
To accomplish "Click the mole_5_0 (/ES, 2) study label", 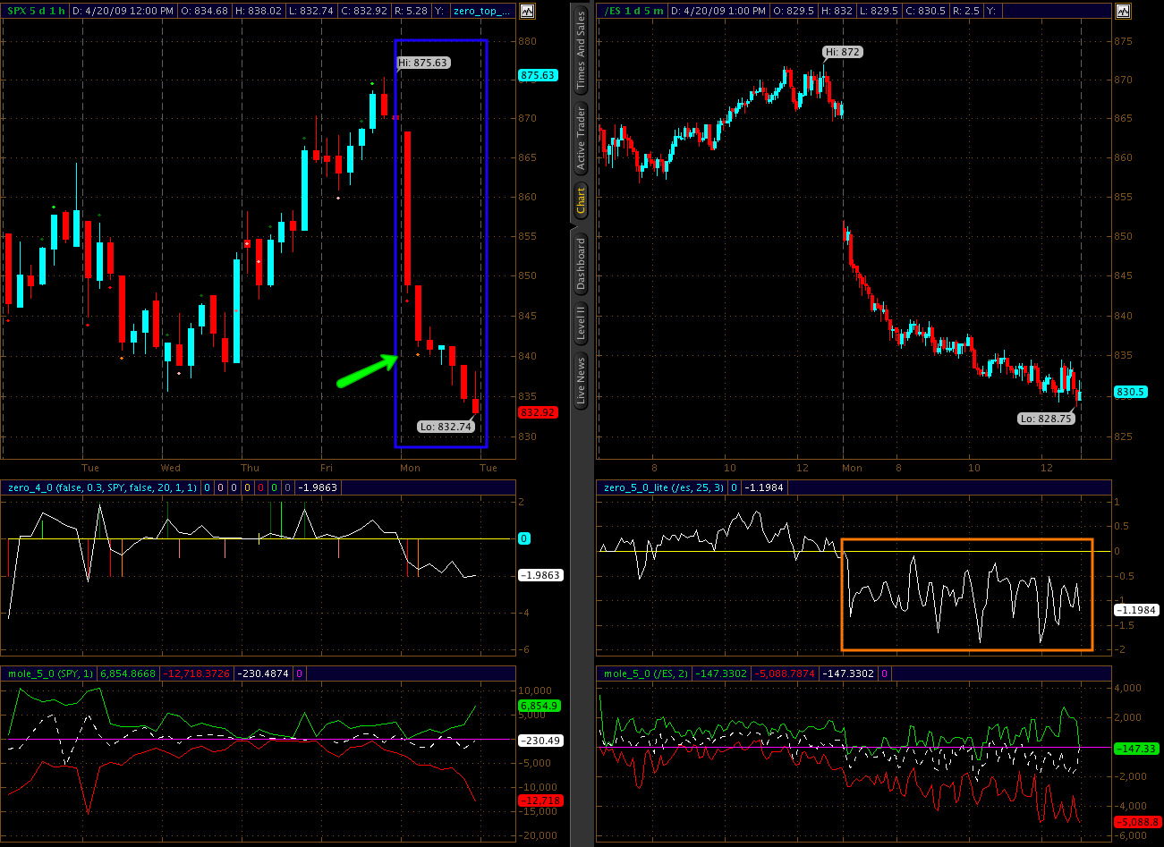I will coord(645,673).
